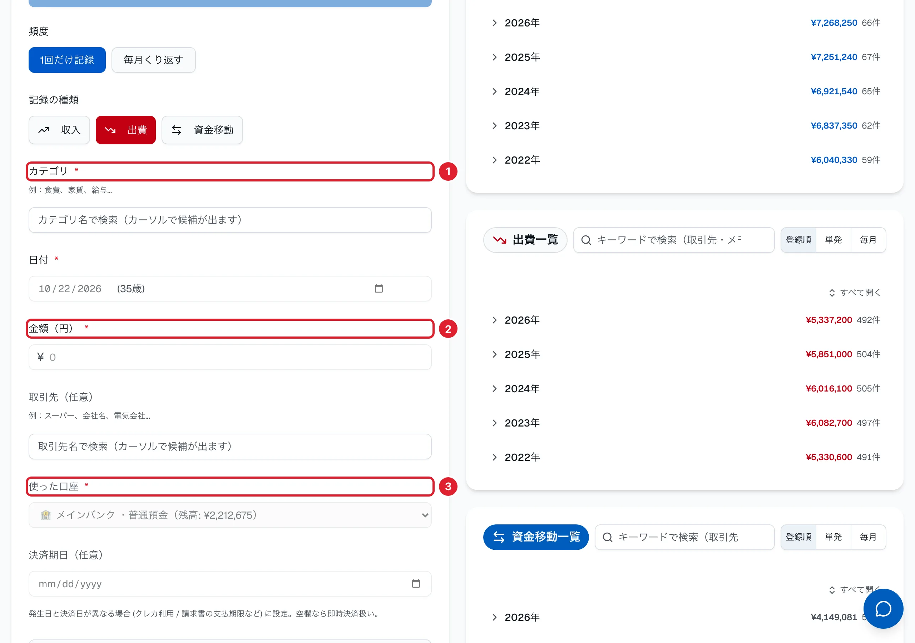Select 単発 tab in 資金移動一覧
The height and width of the screenshot is (643, 915).
point(833,537)
